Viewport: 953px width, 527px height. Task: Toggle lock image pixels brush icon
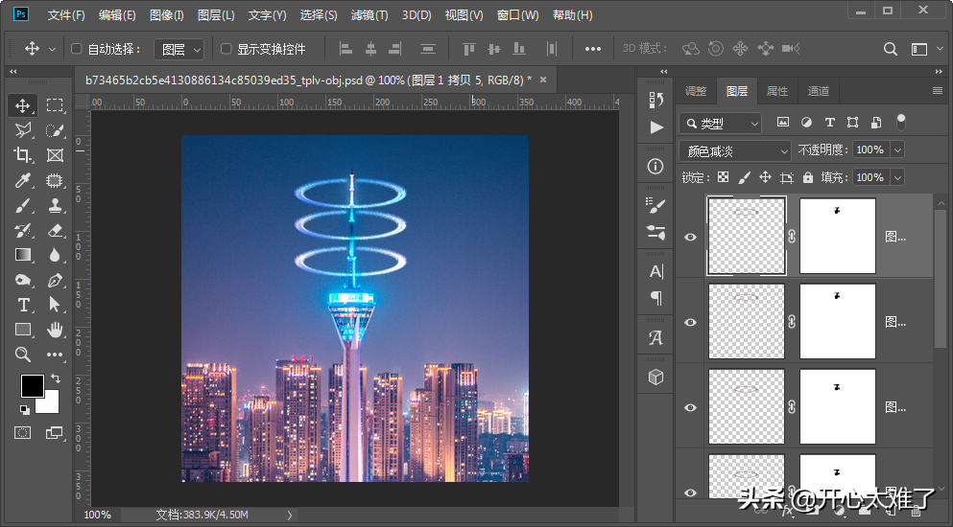tap(744, 177)
